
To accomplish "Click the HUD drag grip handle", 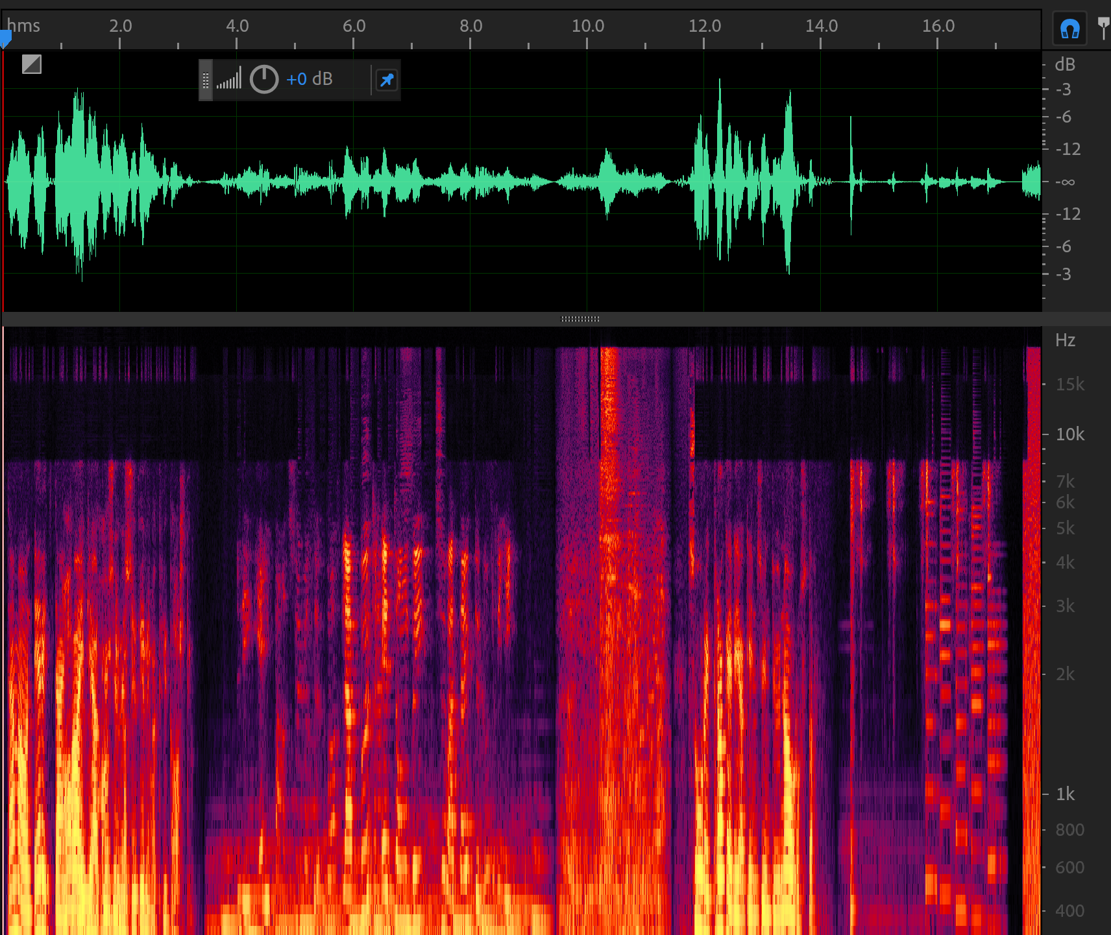I will click(x=206, y=80).
